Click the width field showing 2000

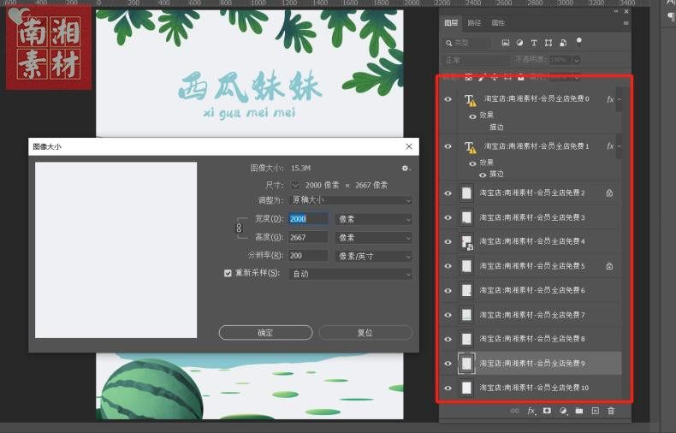click(x=308, y=219)
